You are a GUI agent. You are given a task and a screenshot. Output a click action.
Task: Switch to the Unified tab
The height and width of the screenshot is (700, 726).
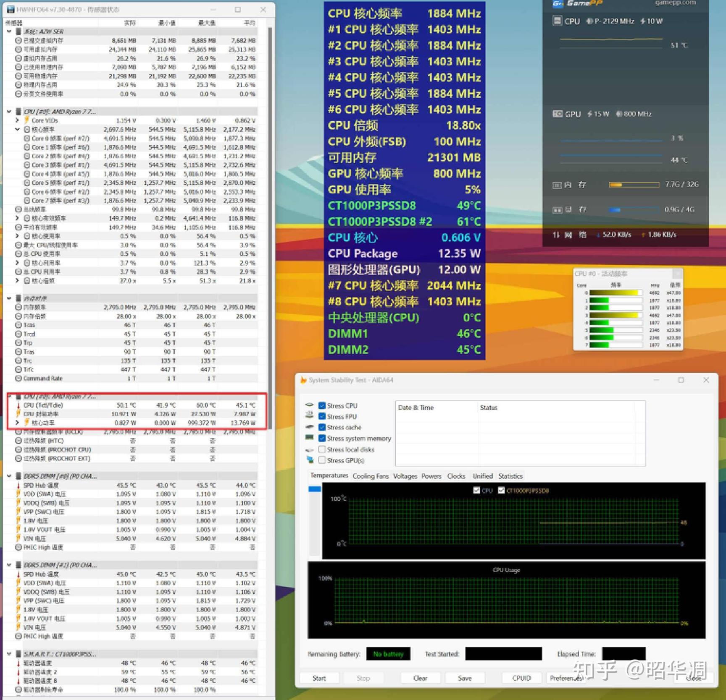(482, 476)
